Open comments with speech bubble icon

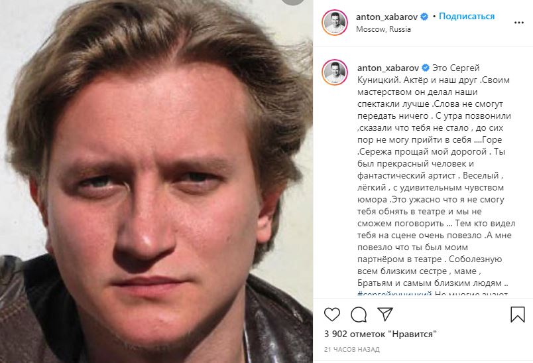[359, 315]
